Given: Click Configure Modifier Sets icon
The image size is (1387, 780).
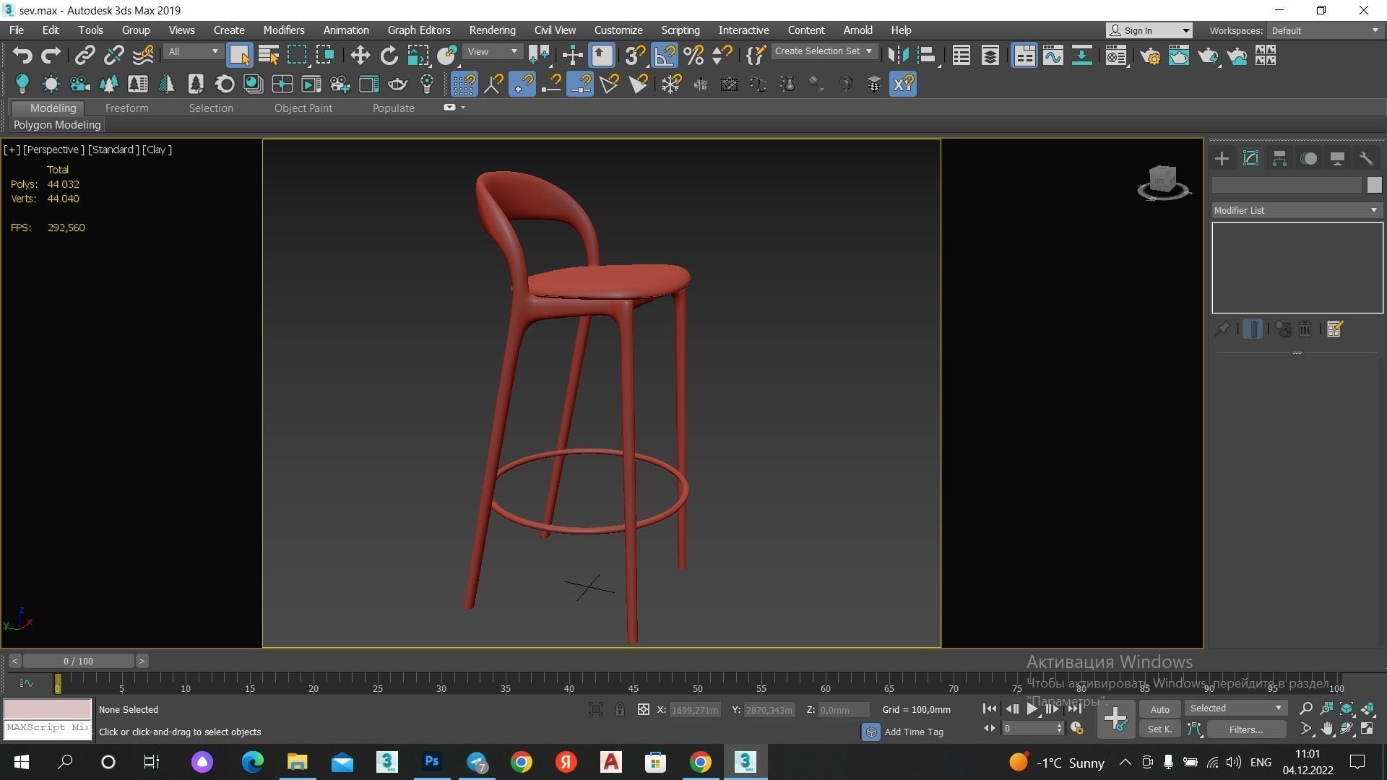Looking at the screenshot, I should tap(1334, 329).
